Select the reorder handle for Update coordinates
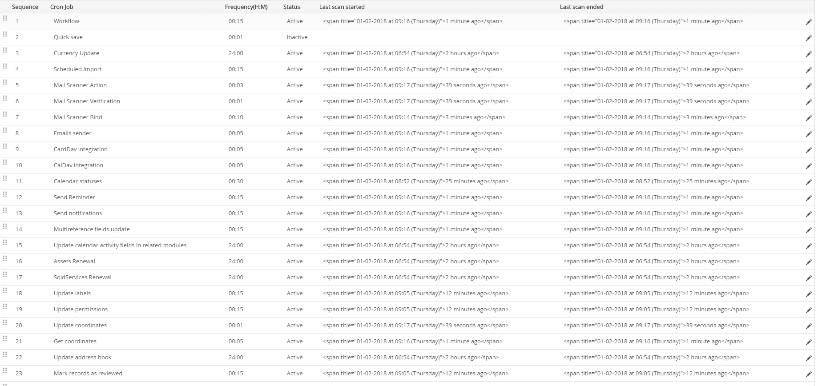 (5, 322)
